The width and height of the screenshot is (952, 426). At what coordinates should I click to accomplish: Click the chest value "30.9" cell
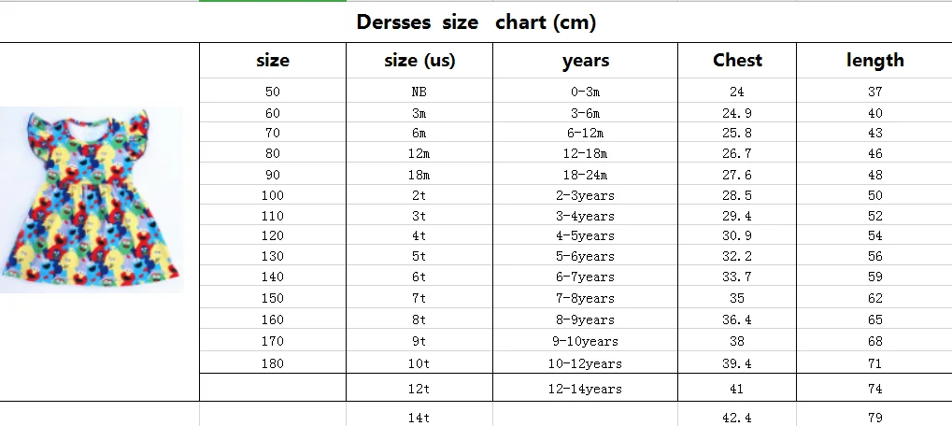(737, 236)
